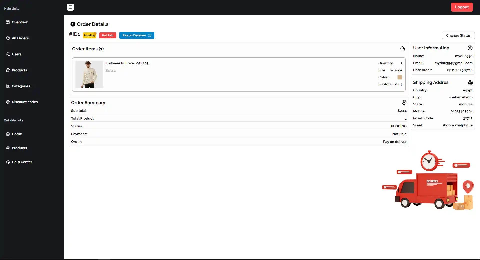This screenshot has height=260, width=480.
Task: Click the Help Center headset icon
Action: pyautogui.click(x=8, y=162)
